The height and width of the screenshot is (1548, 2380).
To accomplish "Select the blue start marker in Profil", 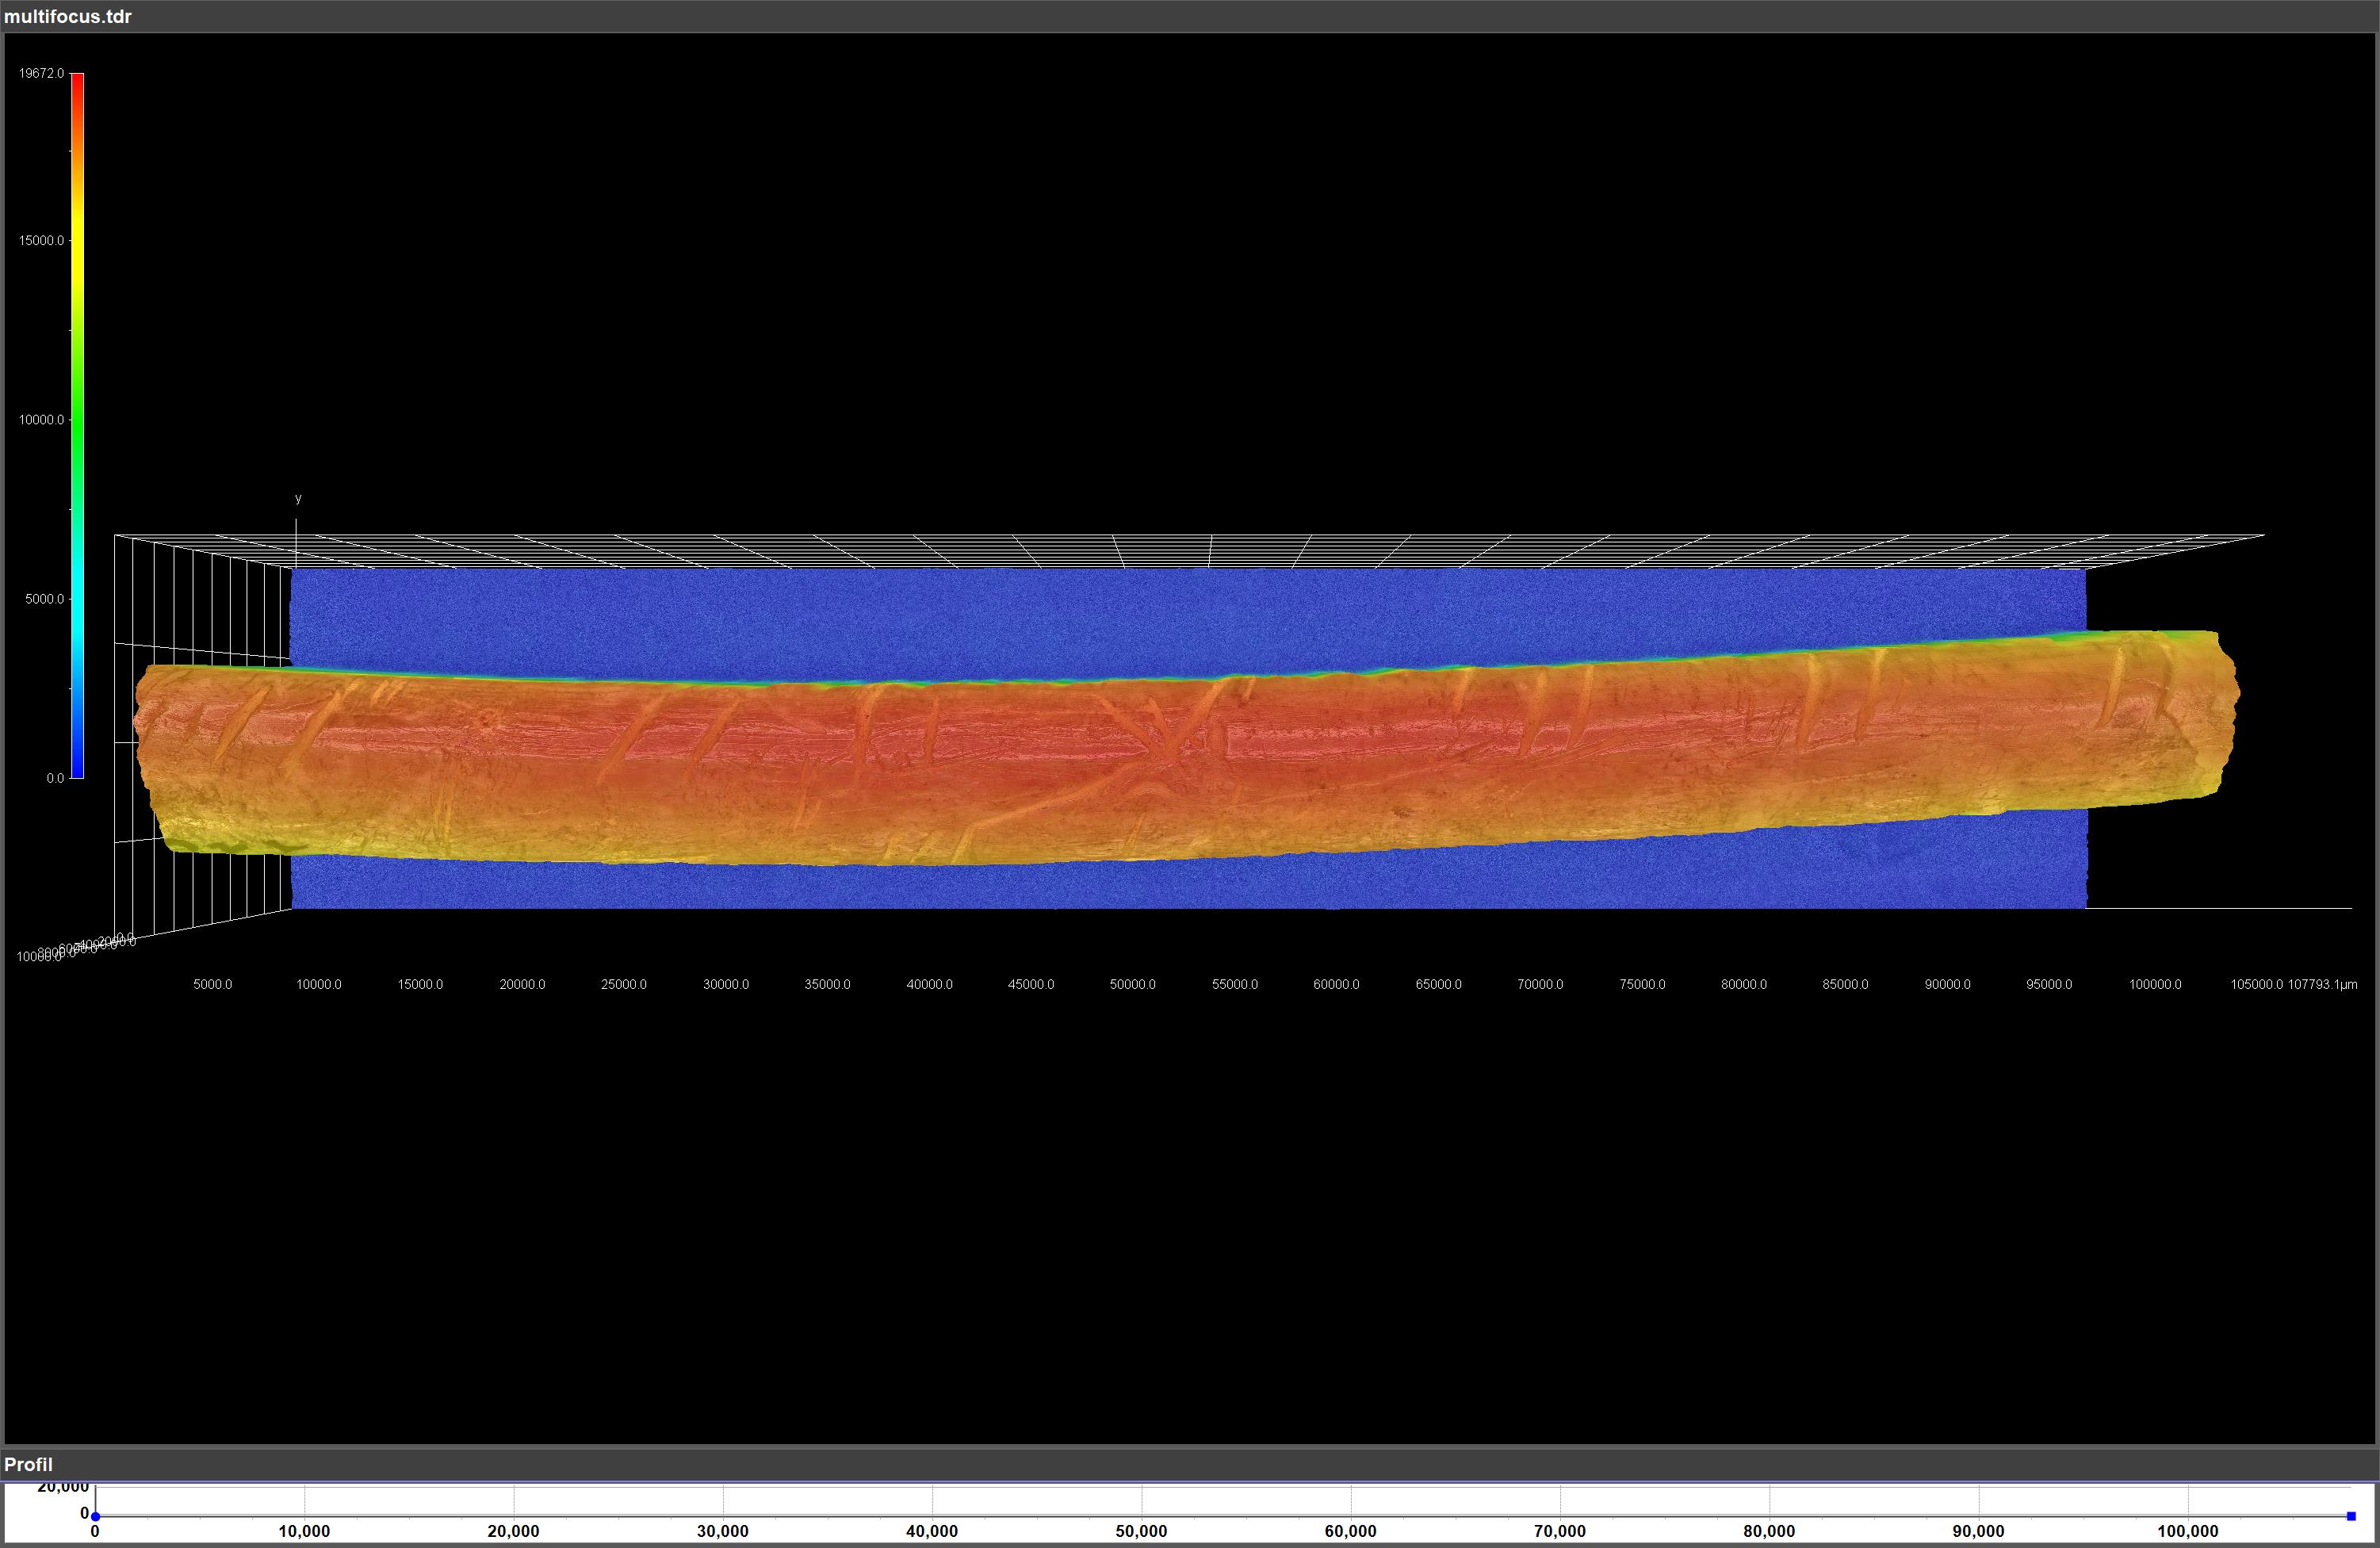I will 95,1517.
